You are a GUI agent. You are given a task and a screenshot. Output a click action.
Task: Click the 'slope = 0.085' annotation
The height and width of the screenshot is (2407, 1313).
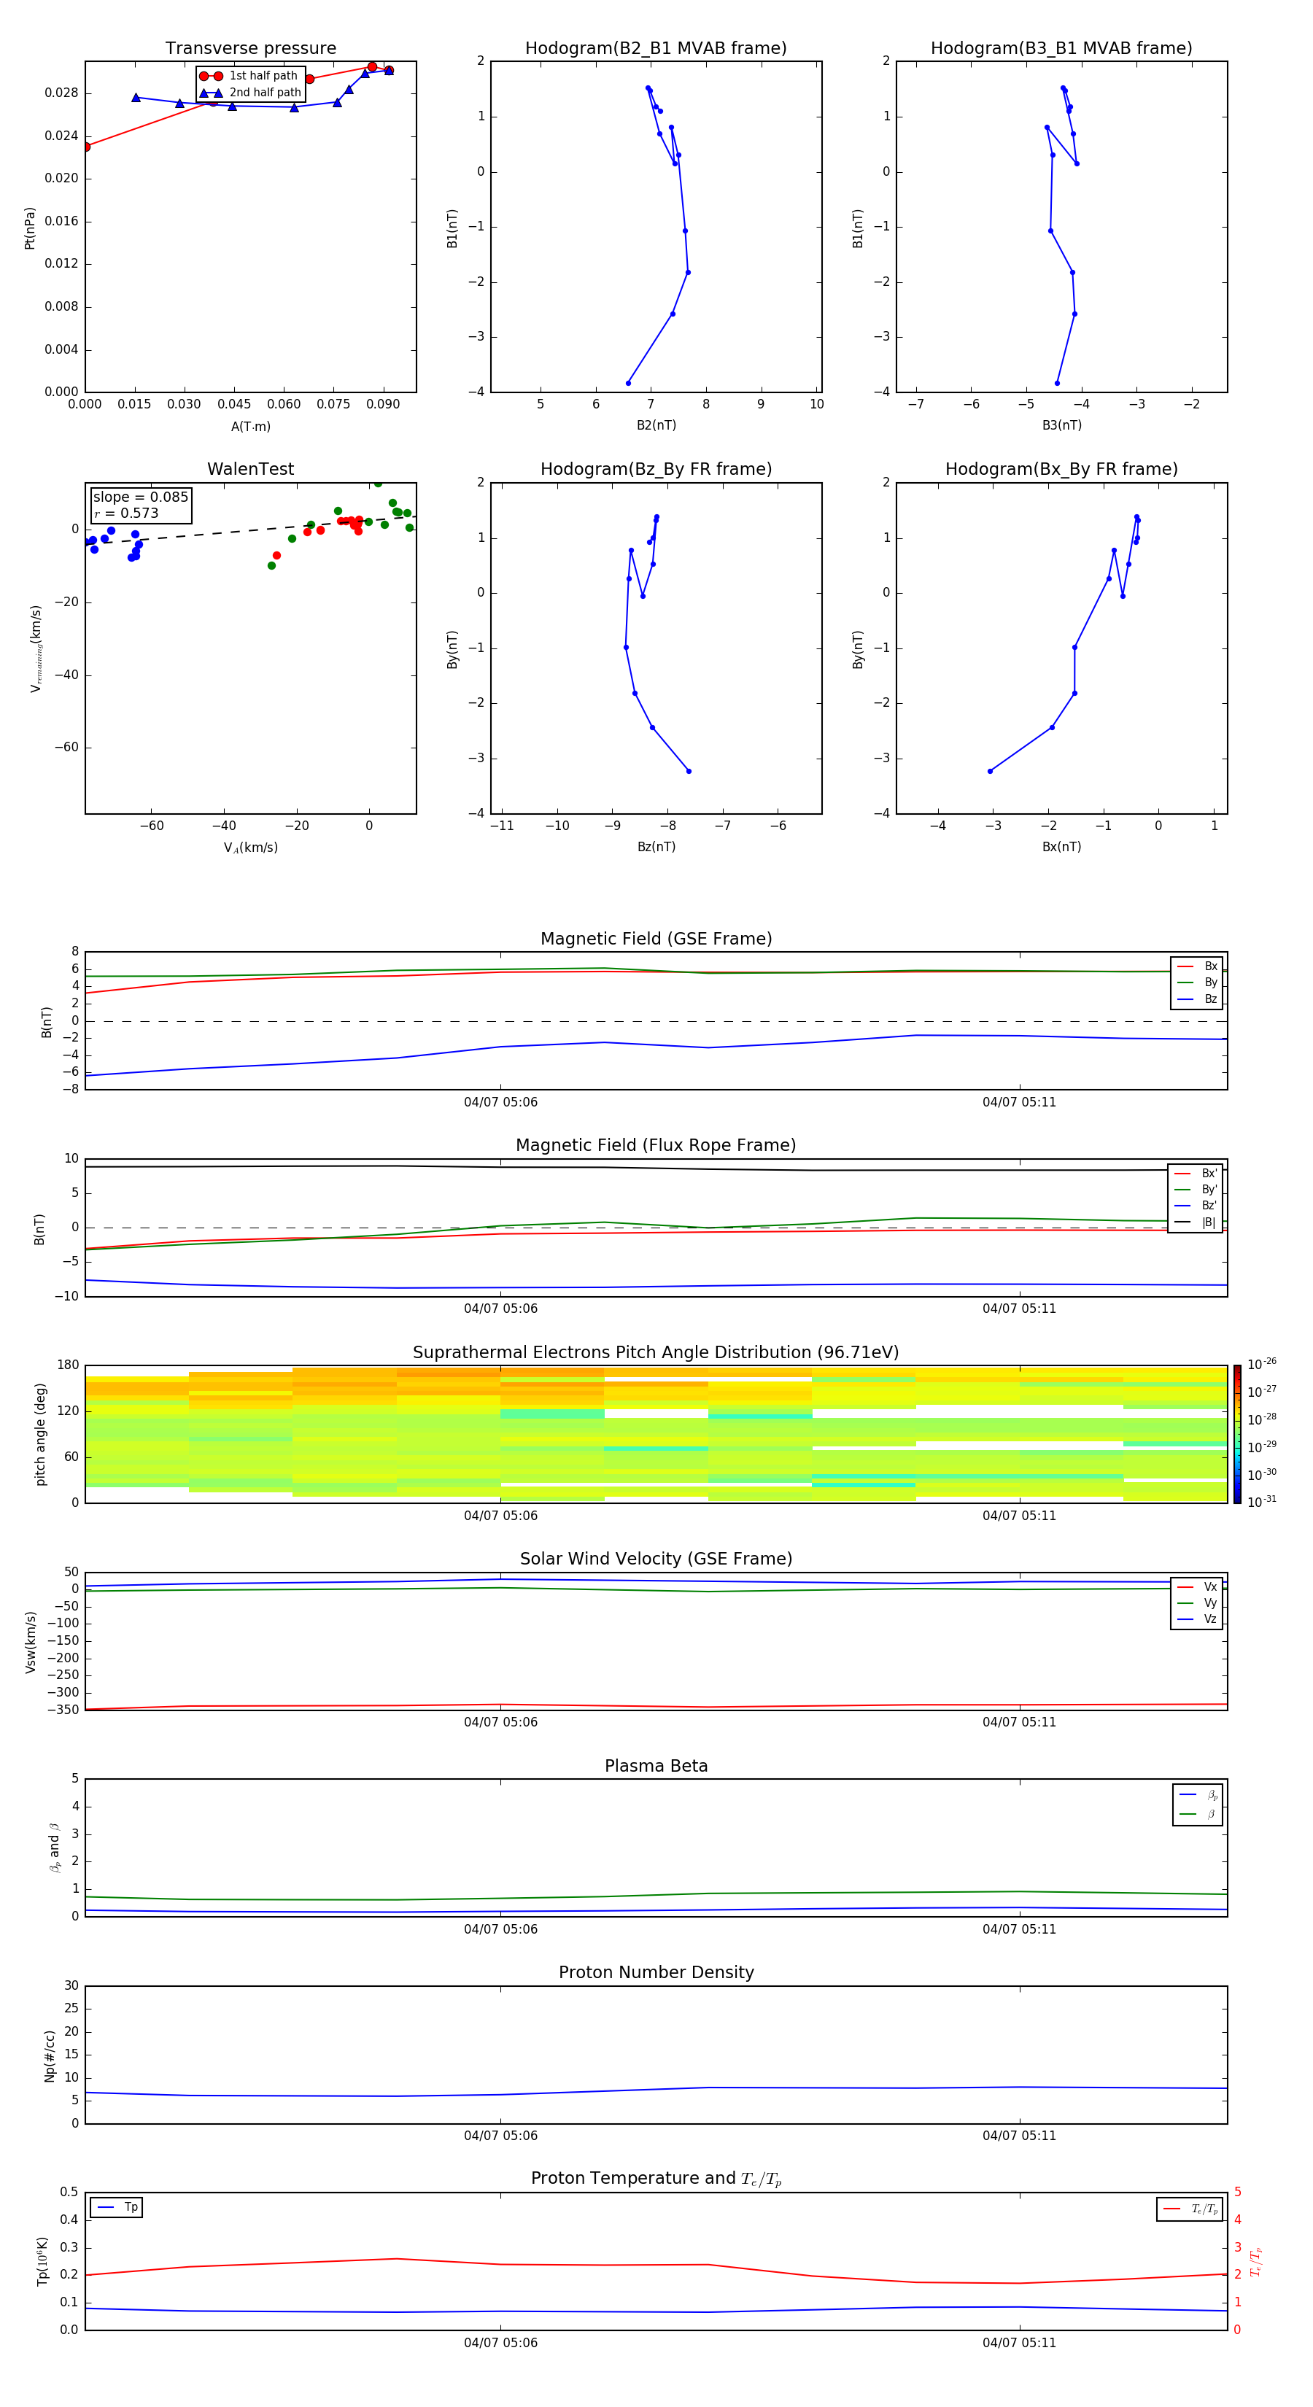[x=140, y=497]
